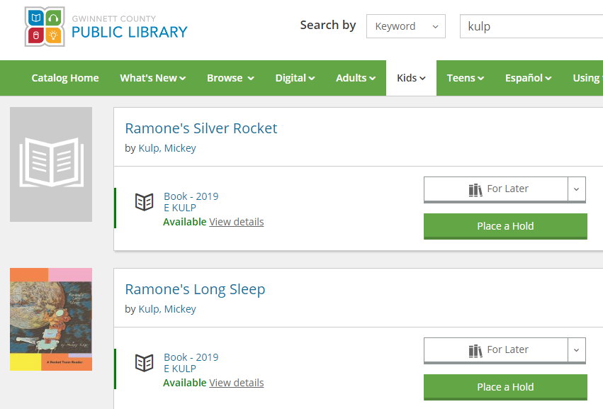Image resolution: width=603 pixels, height=409 pixels.
Task: Open the Search by Keyword dropdown
Action: click(x=405, y=26)
